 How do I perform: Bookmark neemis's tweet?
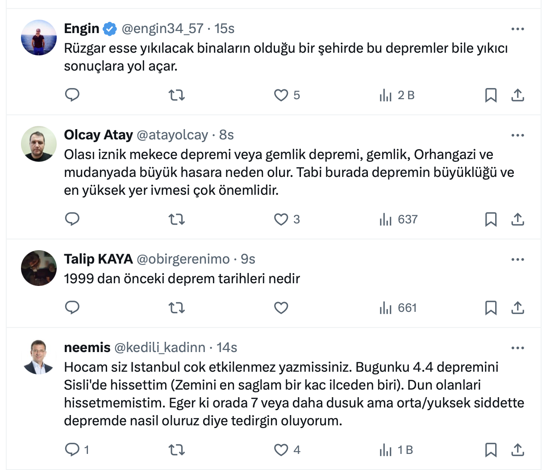(491, 450)
